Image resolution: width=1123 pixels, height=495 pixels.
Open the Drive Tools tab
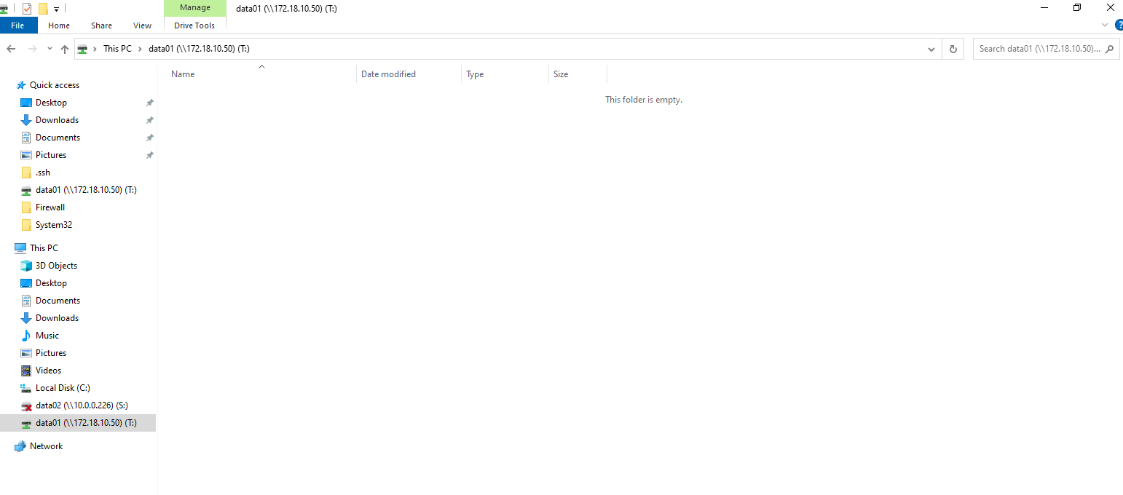tap(194, 25)
